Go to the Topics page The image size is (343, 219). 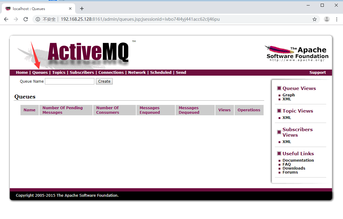click(x=59, y=73)
